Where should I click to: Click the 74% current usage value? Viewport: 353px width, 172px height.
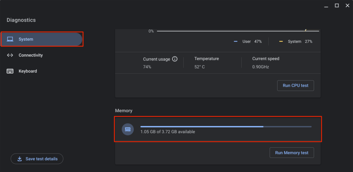point(147,67)
